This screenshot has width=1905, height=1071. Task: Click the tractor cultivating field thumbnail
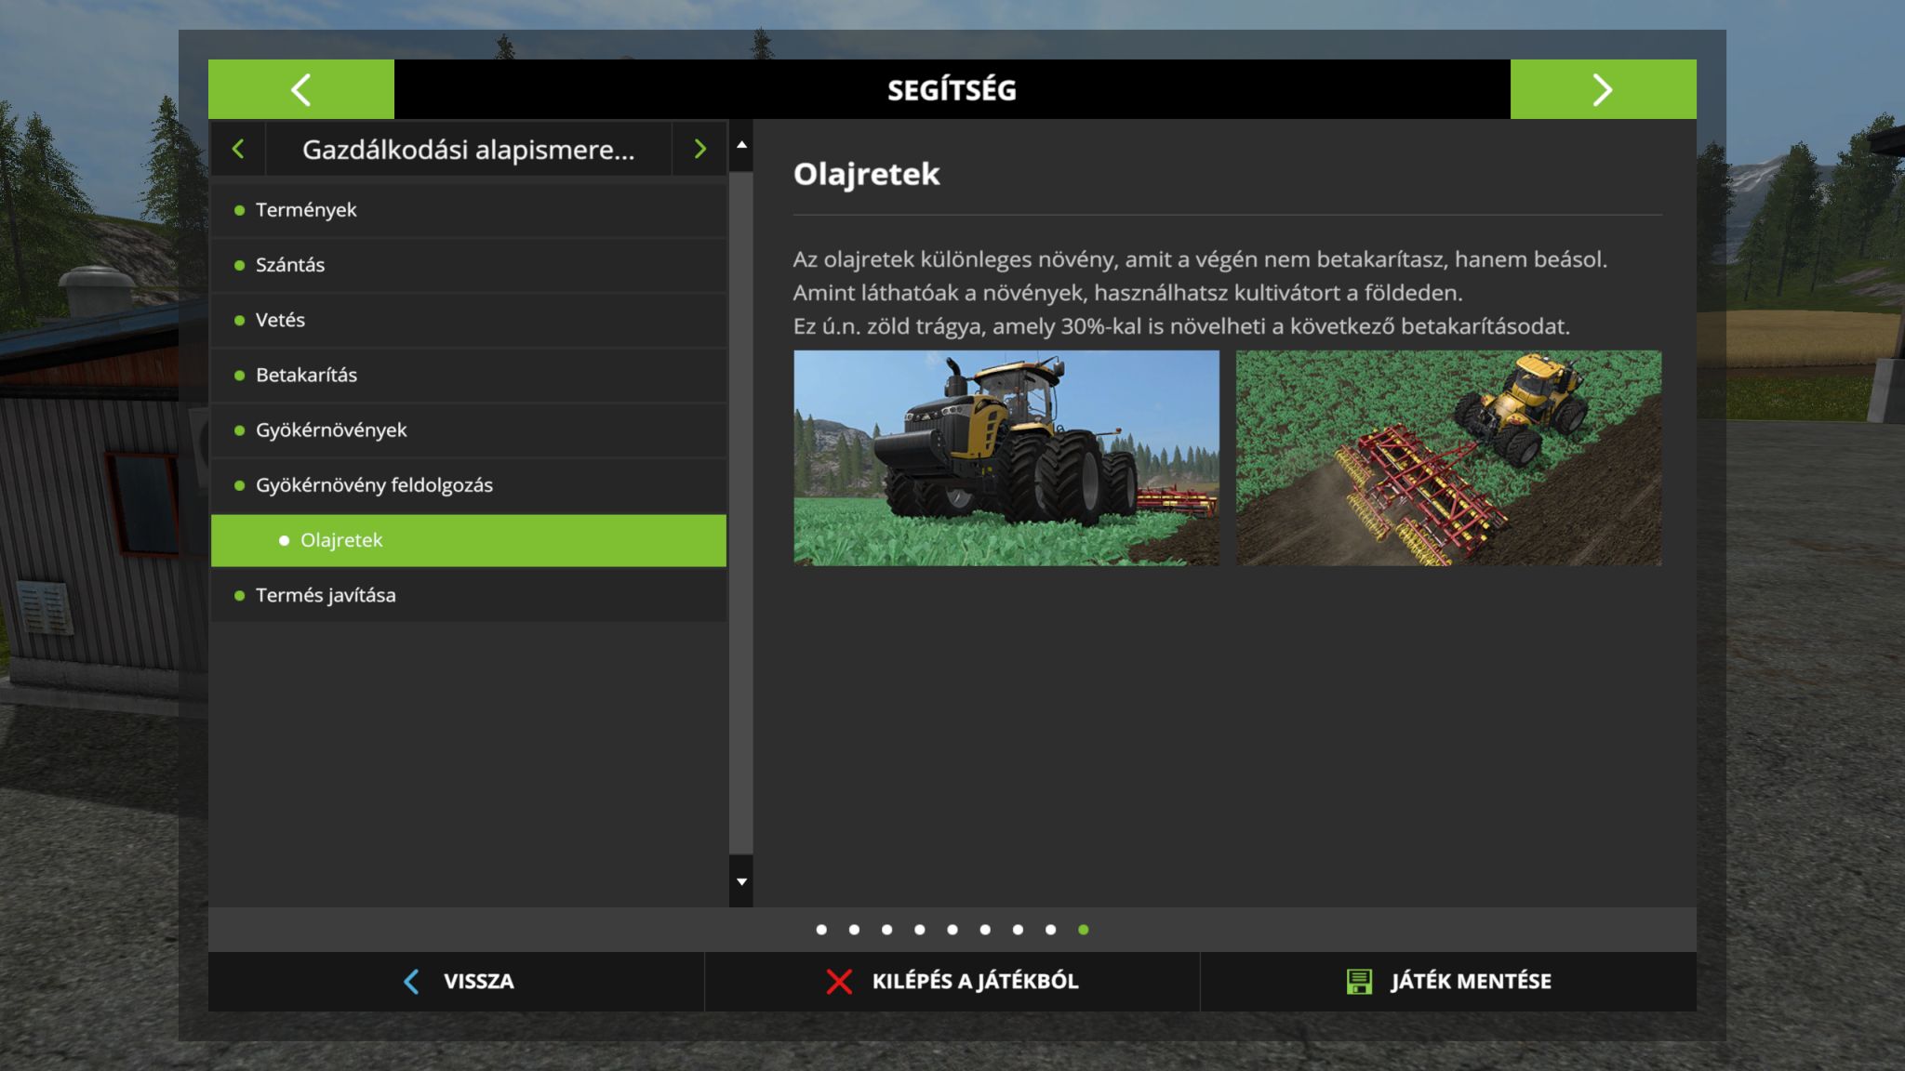(1447, 457)
